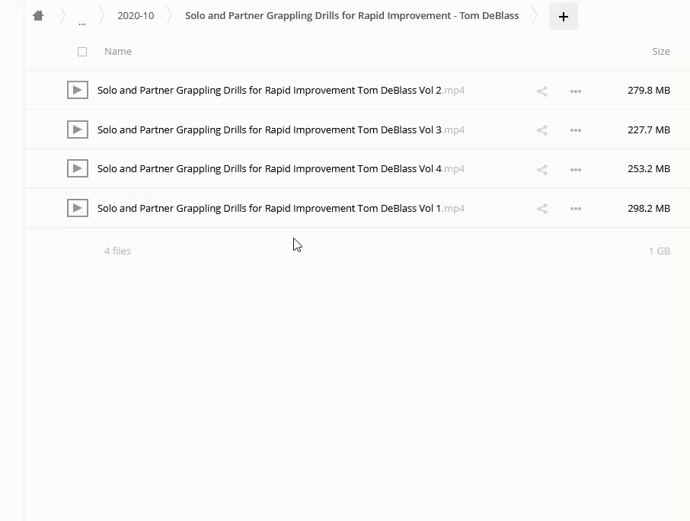Screen dimensions: 690x521
Task: Sort files by Name column header
Action: (x=118, y=51)
